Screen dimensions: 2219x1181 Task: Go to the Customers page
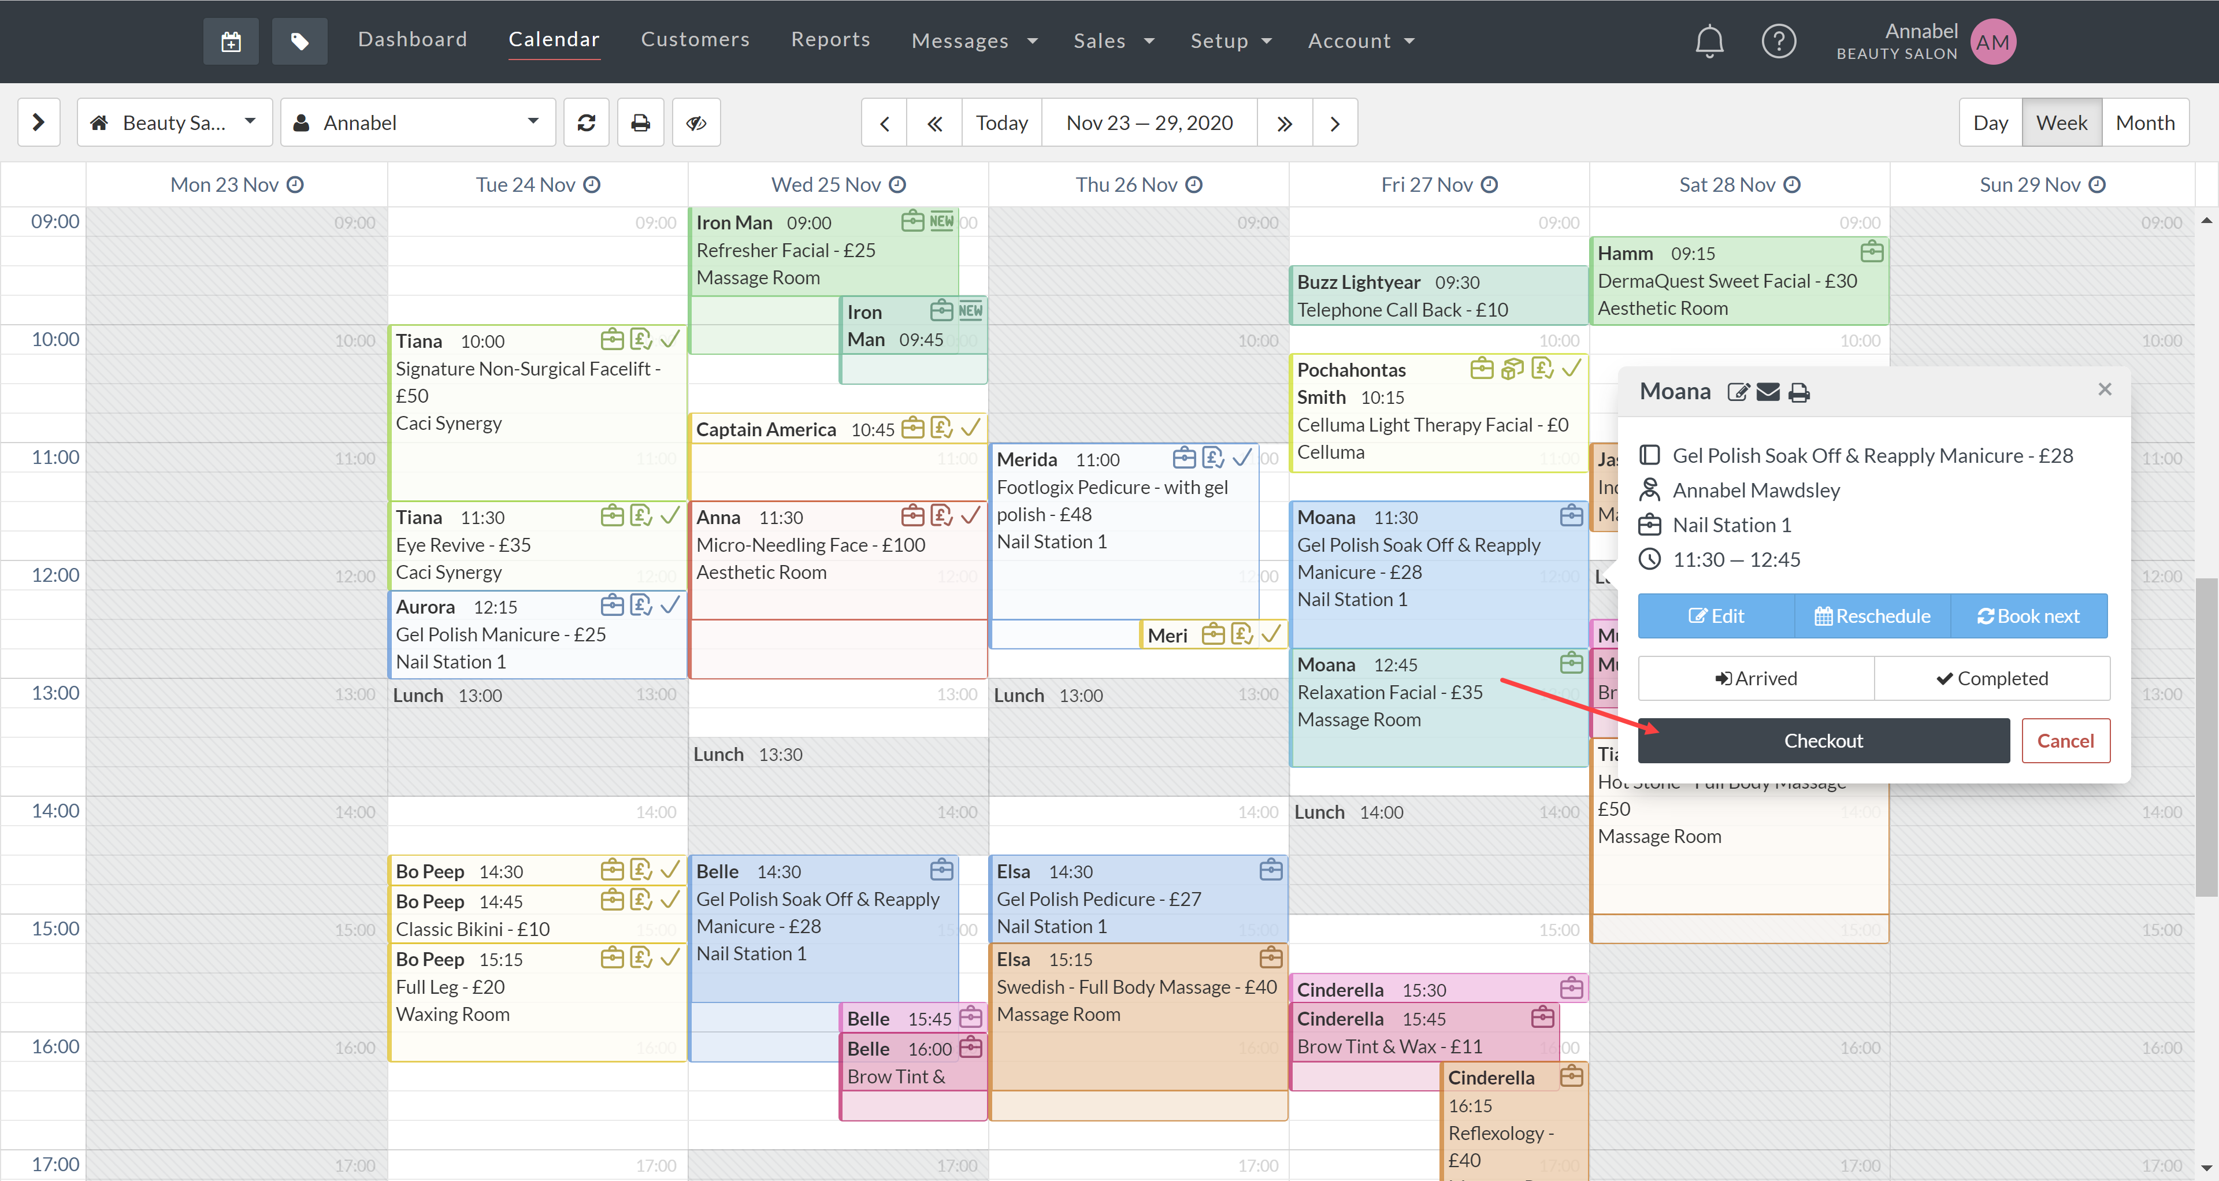click(695, 40)
